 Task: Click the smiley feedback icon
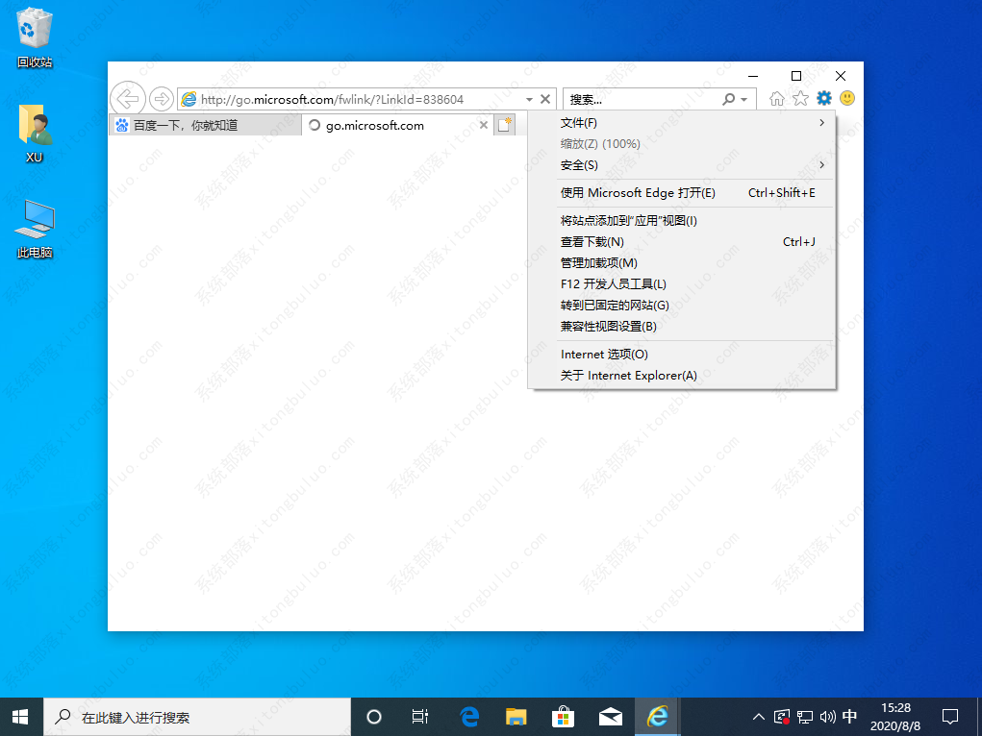click(x=846, y=98)
